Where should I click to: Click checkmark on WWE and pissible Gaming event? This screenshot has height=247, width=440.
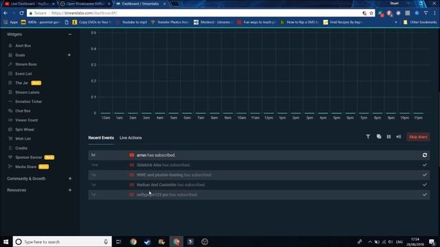[425, 175]
